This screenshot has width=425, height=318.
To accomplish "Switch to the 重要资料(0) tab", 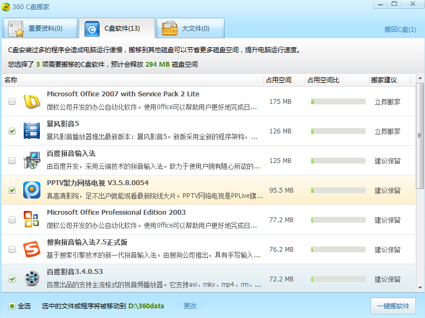I will pyautogui.click(x=40, y=28).
